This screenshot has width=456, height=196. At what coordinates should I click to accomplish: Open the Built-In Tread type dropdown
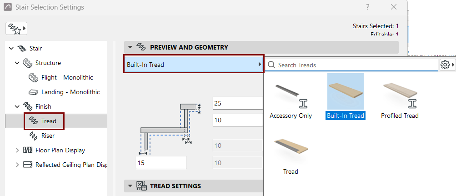tap(194, 65)
